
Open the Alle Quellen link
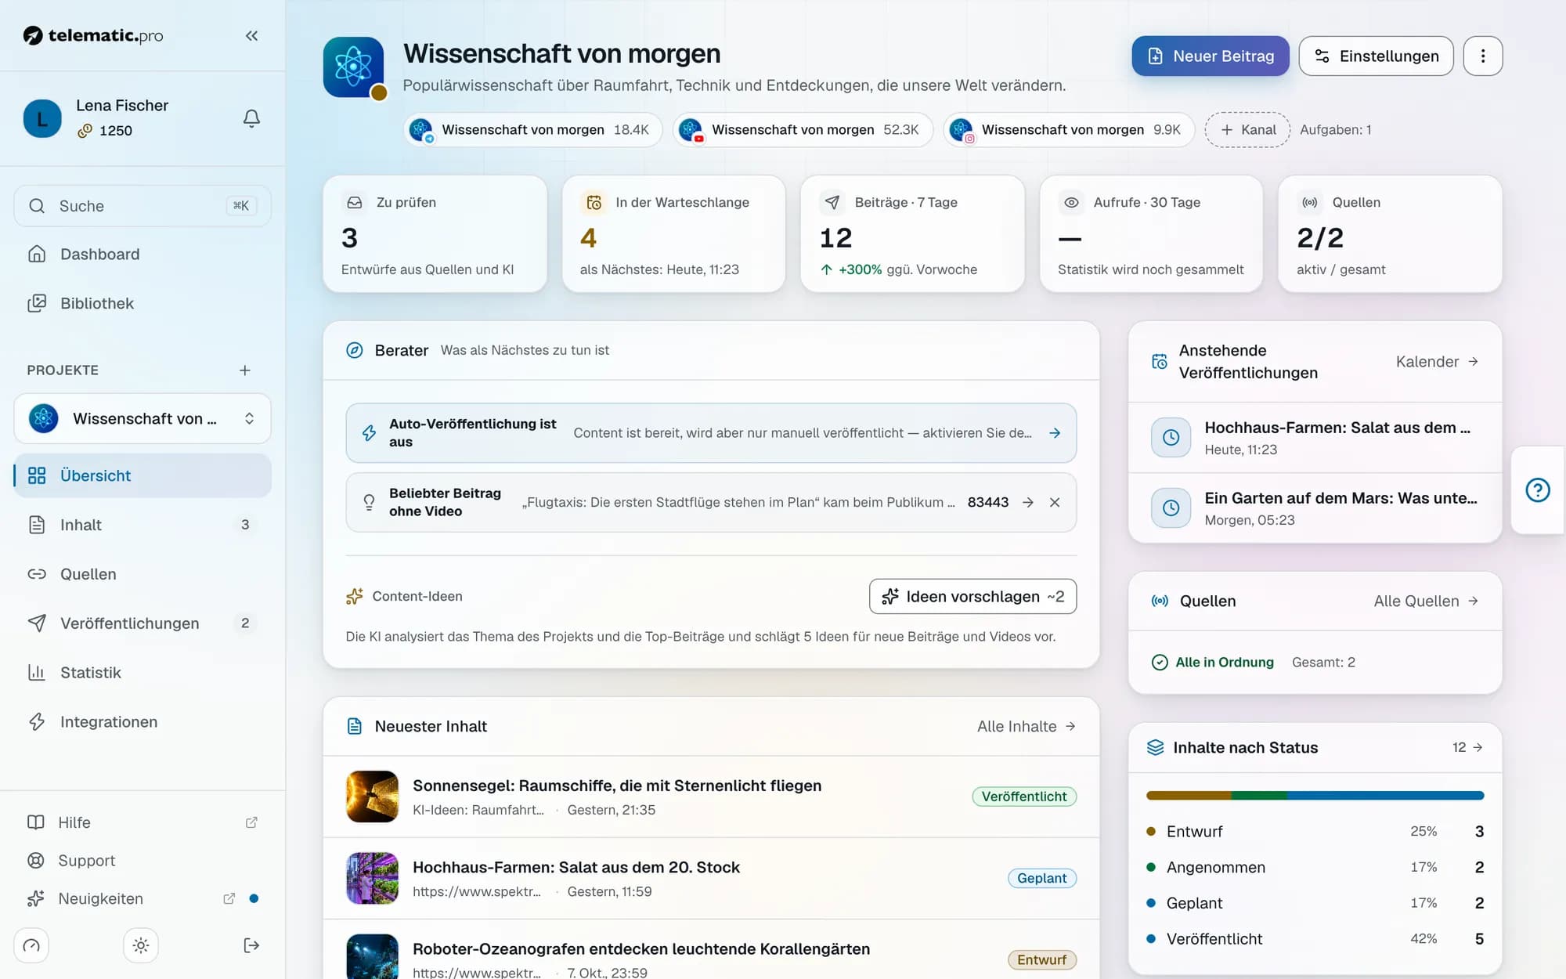1426,601
